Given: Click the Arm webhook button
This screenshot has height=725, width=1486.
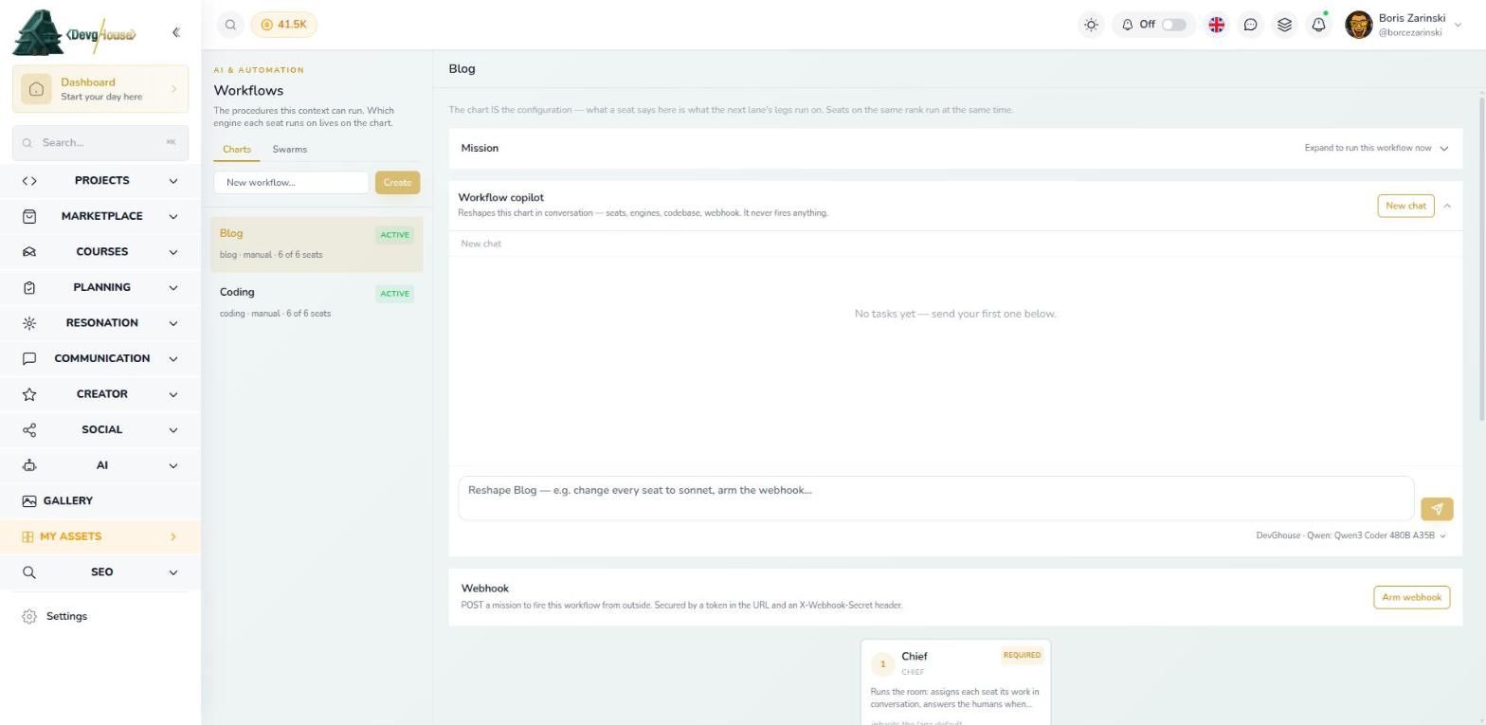Looking at the screenshot, I should pyautogui.click(x=1411, y=597).
